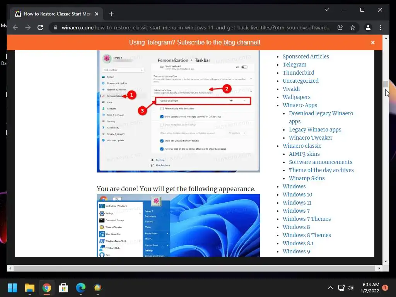The width and height of the screenshot is (396, 297).
Task: Share this page from address bar
Action: [340, 27]
